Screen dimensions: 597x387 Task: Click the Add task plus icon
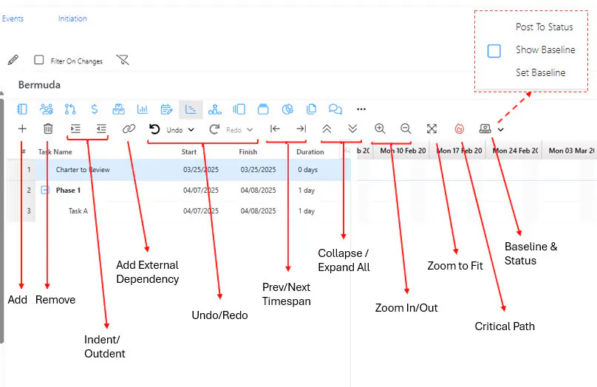pos(22,129)
